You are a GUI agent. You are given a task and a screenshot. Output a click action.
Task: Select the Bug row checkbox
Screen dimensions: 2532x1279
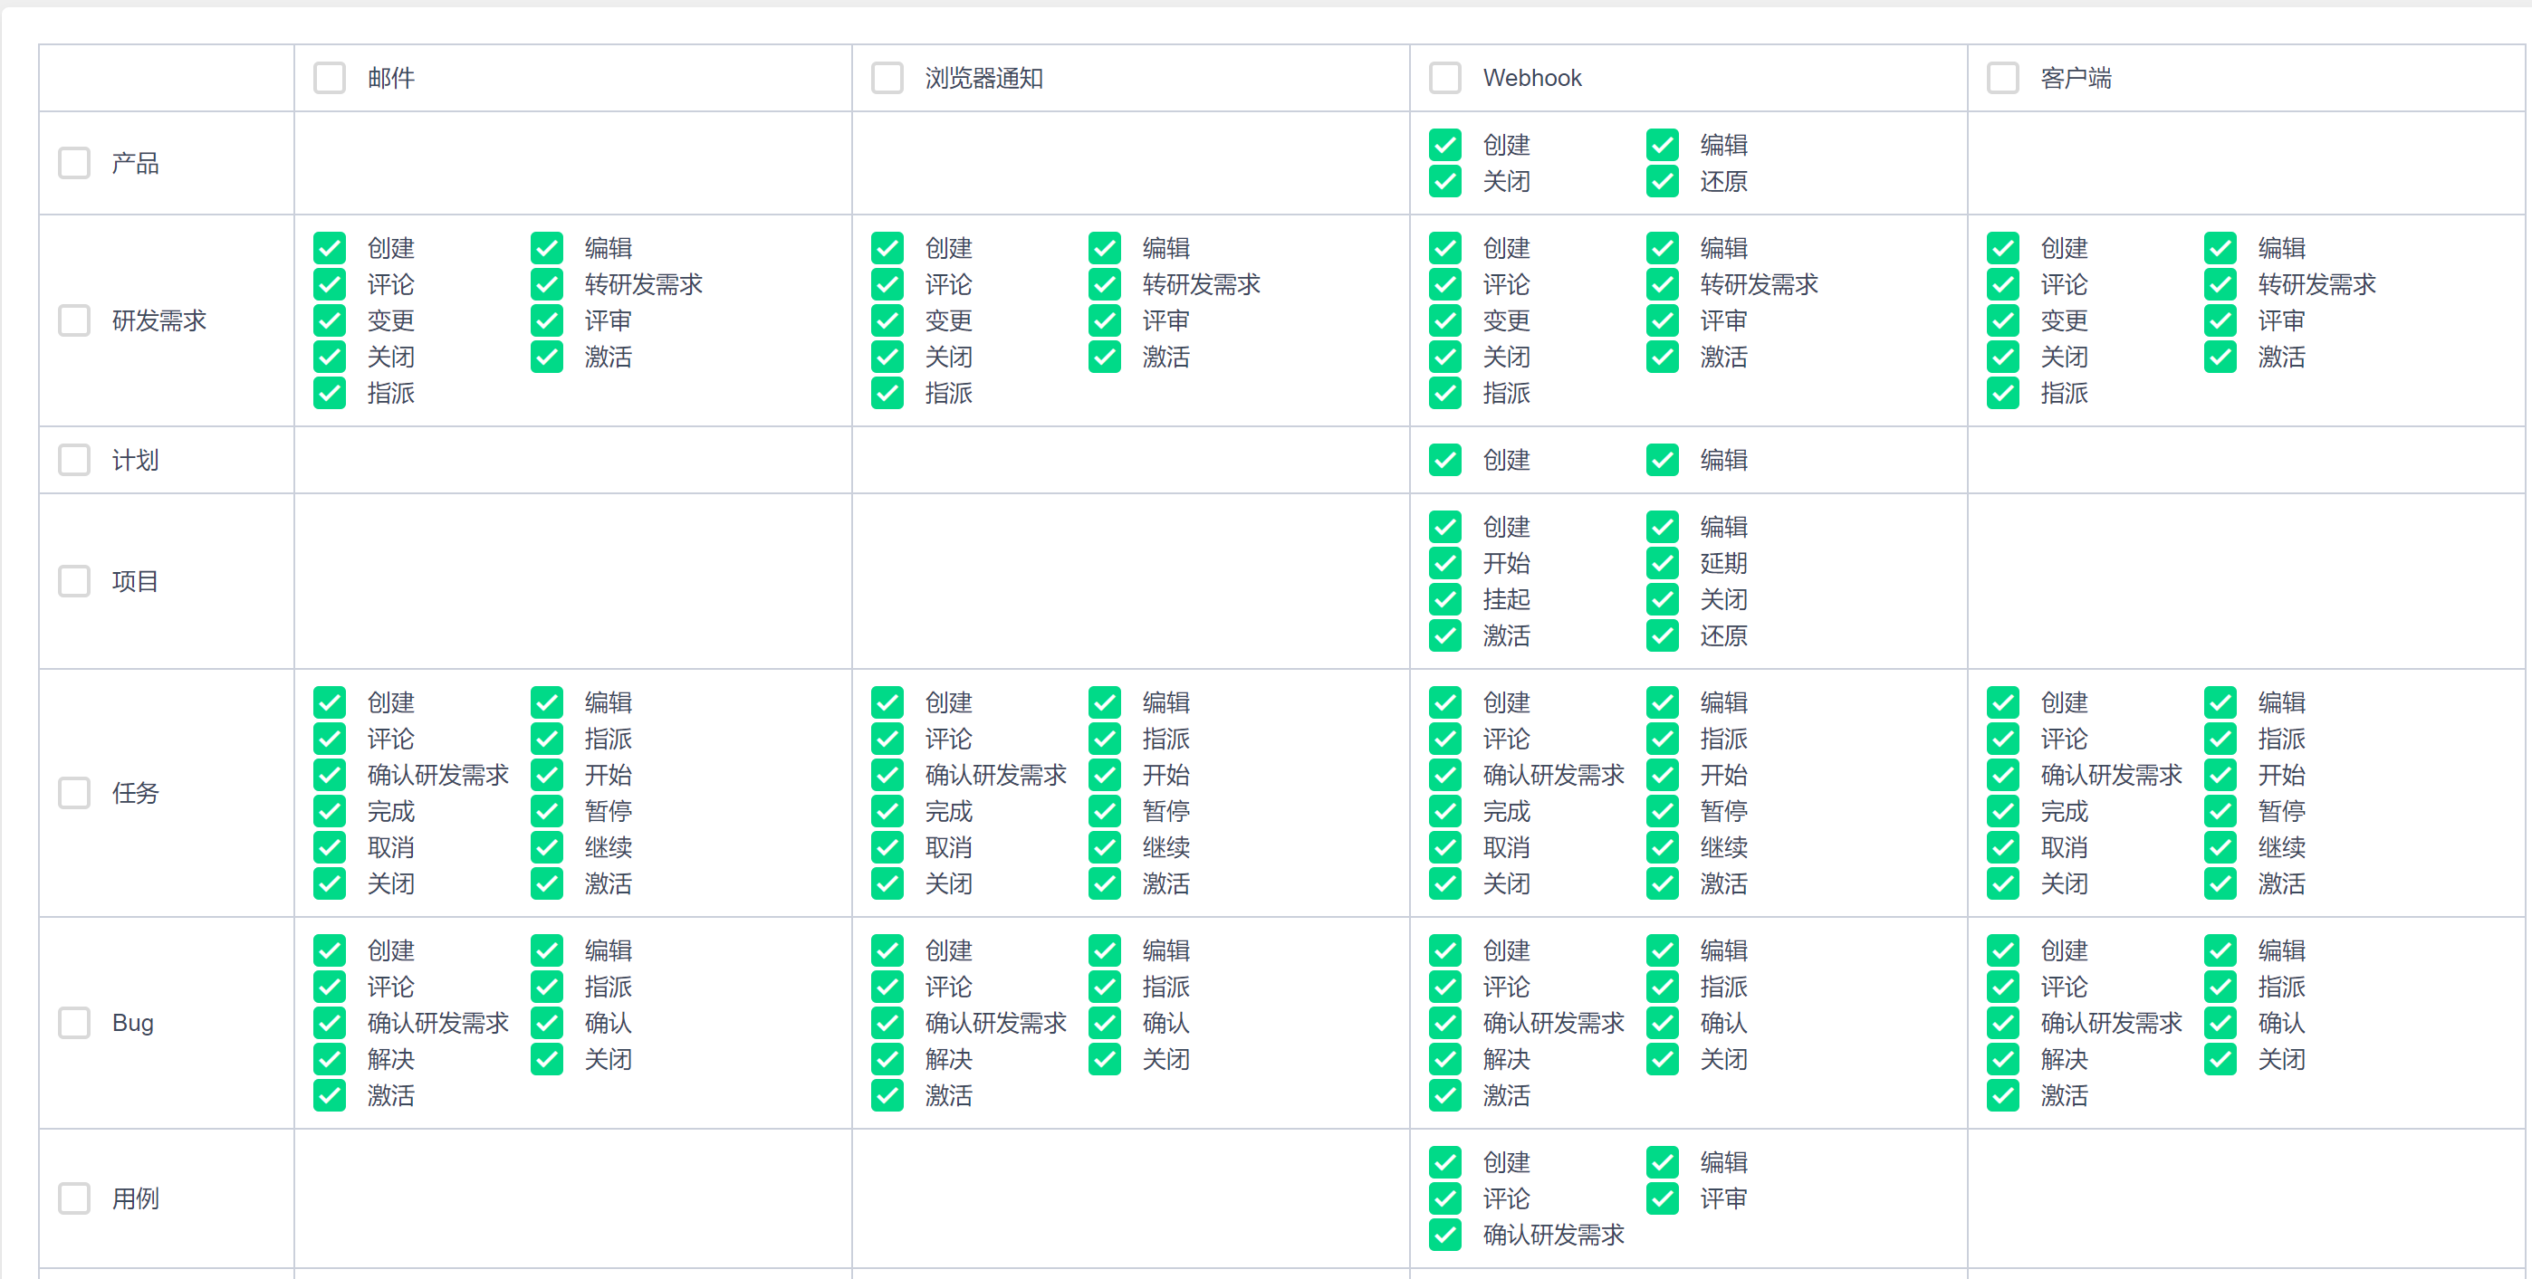(73, 1023)
